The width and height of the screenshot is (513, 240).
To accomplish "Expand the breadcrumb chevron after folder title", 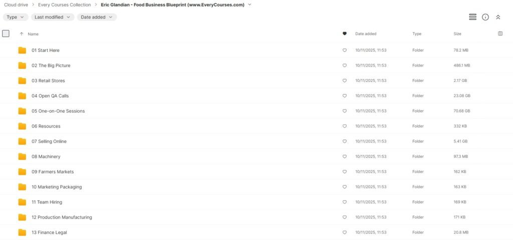I will pyautogui.click(x=249, y=4).
